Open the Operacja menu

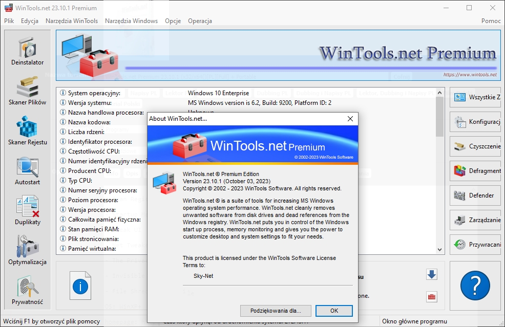pyautogui.click(x=200, y=21)
